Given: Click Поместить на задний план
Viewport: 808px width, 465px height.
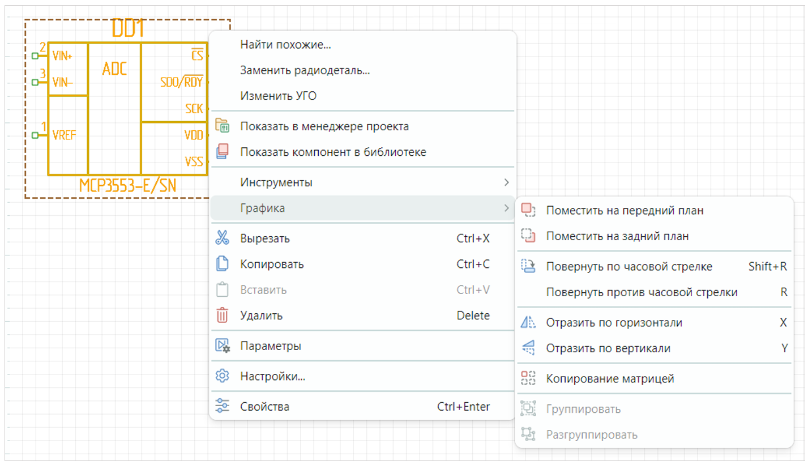Looking at the screenshot, I should 617,236.
